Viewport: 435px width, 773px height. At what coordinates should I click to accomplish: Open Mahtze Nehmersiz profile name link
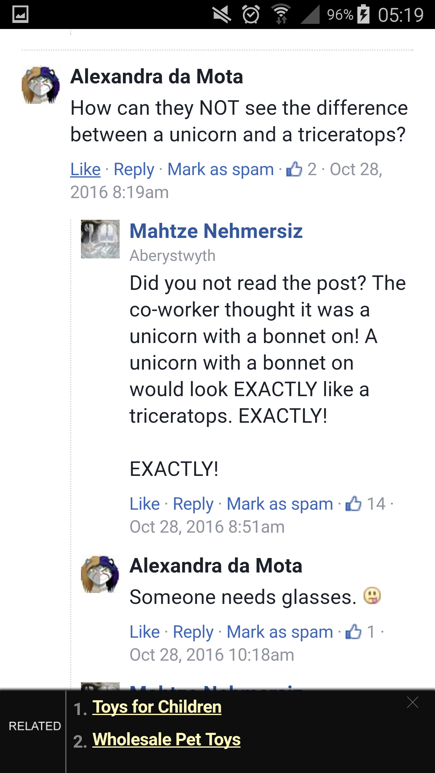tap(216, 231)
